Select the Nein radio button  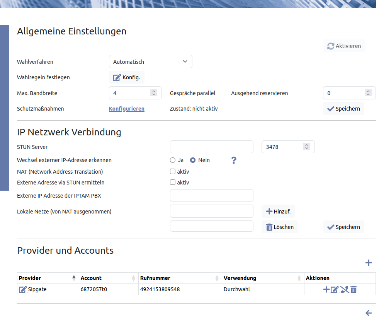click(193, 160)
